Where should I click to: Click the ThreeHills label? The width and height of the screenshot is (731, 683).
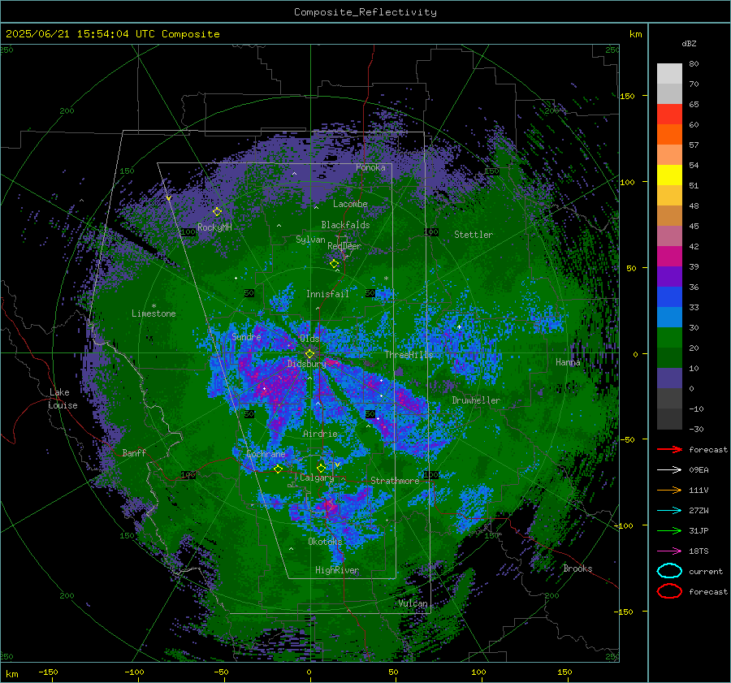(x=409, y=355)
